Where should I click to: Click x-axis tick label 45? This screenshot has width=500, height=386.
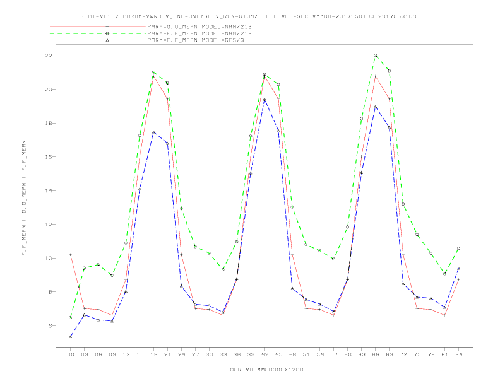coord(278,354)
